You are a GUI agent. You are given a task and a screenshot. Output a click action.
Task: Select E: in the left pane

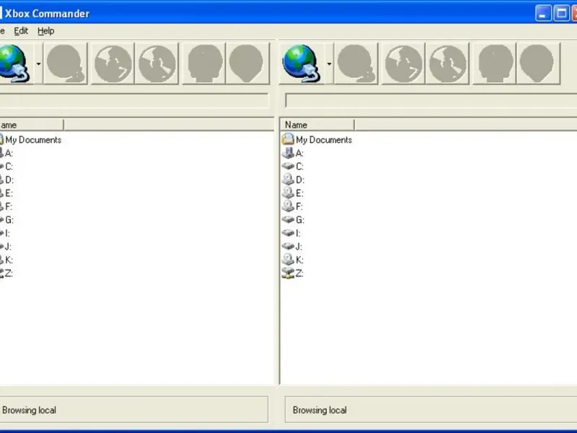[6, 193]
